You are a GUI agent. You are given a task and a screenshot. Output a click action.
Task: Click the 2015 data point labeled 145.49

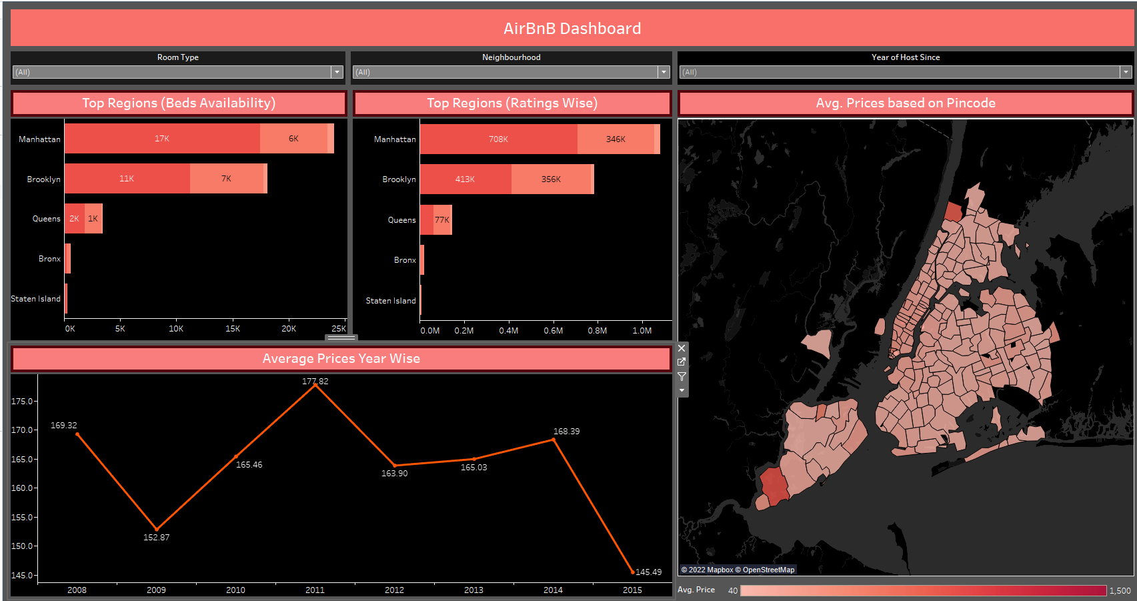click(x=632, y=572)
